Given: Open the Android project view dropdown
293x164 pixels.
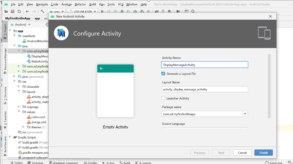Looking at the screenshot, I should pyautogui.click(x=21, y=24).
